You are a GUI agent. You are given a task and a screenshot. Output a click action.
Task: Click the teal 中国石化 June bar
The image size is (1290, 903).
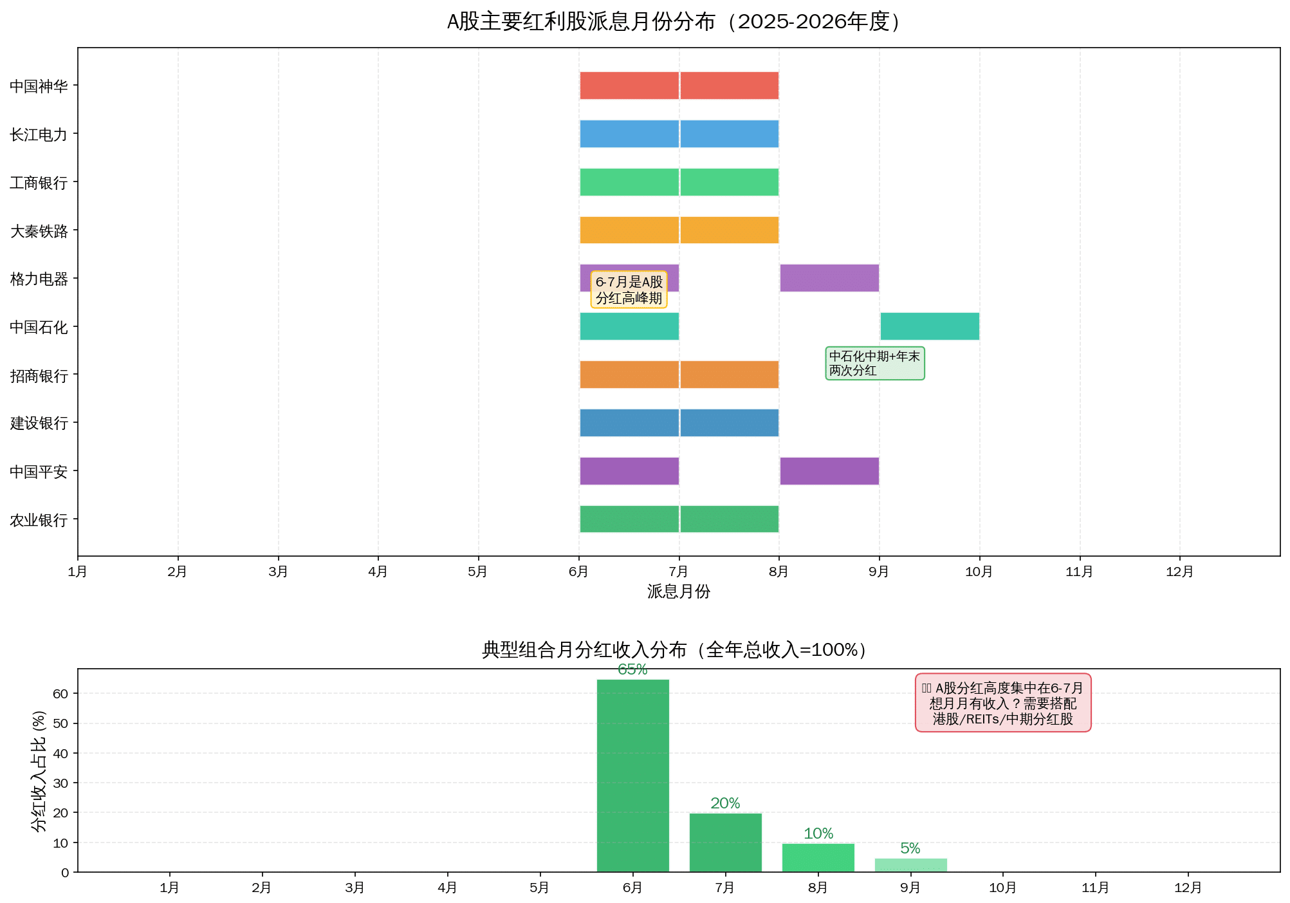pyautogui.click(x=629, y=326)
